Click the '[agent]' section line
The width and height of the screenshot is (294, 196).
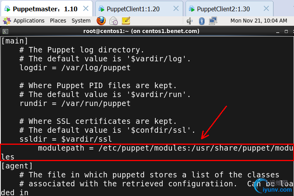click(17, 166)
